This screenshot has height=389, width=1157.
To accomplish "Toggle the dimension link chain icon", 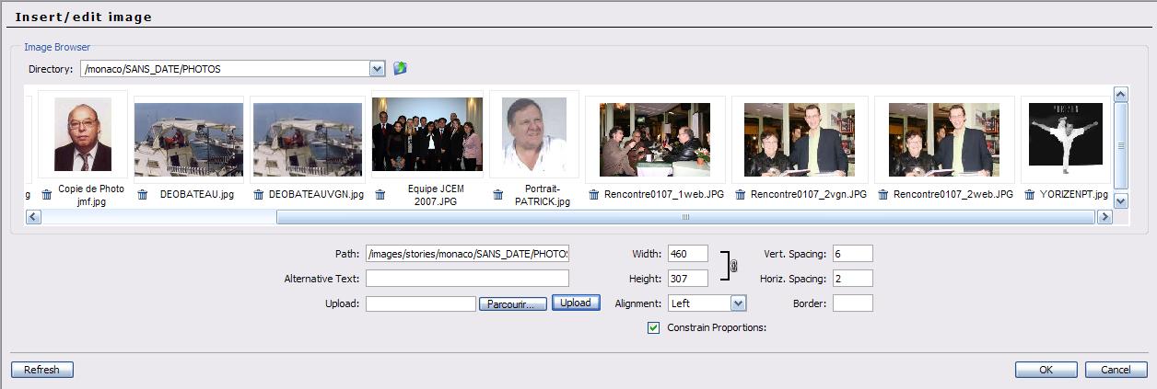I will point(734,266).
